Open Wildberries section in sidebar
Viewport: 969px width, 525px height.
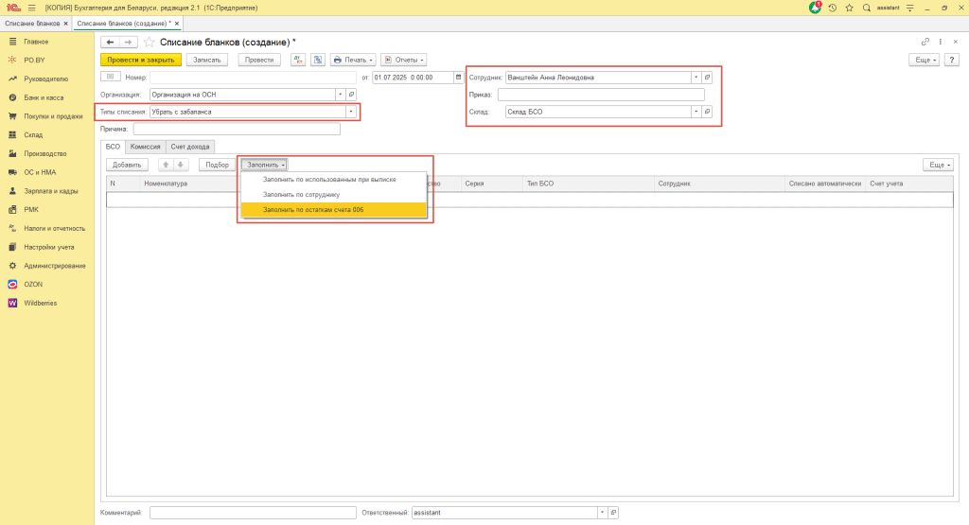click(x=40, y=304)
